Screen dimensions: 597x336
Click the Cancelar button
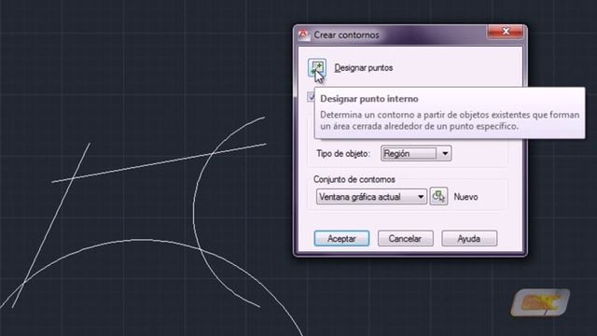[406, 239]
